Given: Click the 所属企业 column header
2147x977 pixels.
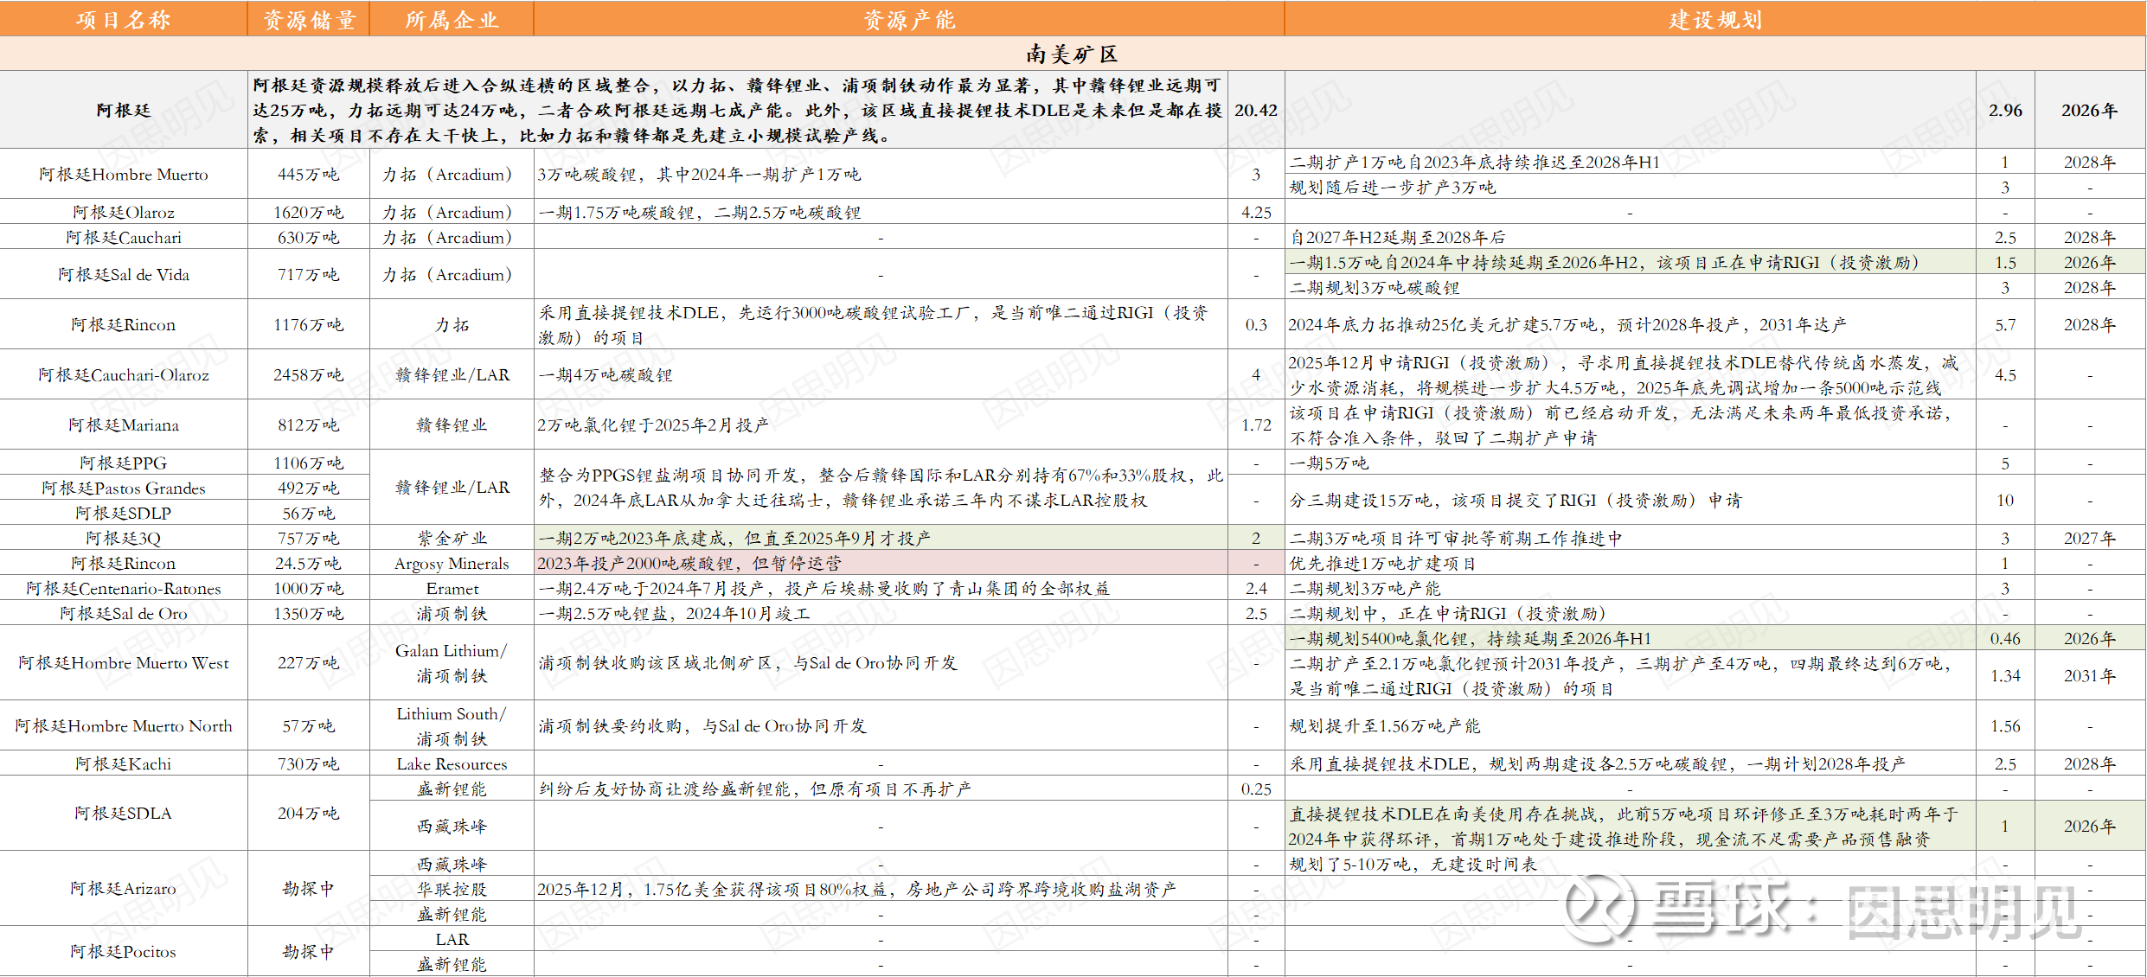Looking at the screenshot, I should (x=452, y=19).
